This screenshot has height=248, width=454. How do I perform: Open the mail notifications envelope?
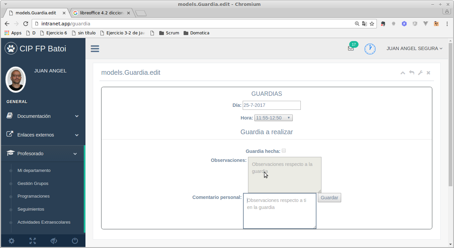click(351, 48)
